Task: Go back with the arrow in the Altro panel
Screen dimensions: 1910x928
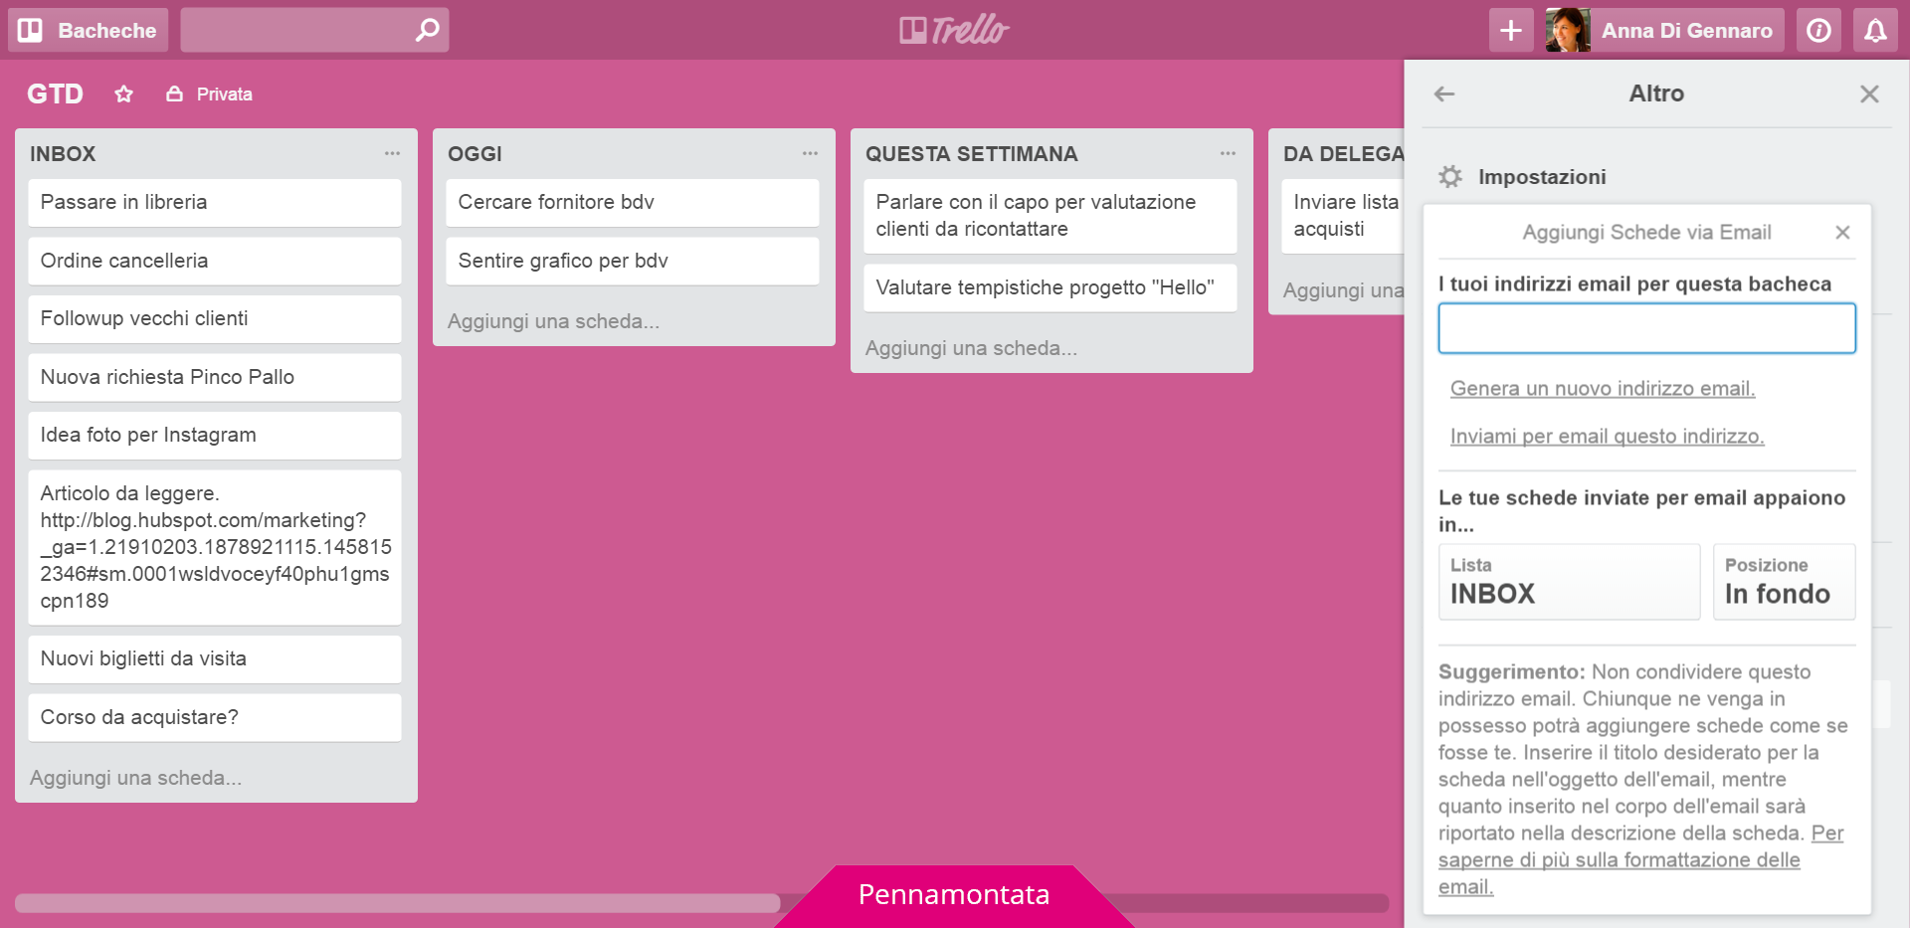Action: click(x=1443, y=93)
